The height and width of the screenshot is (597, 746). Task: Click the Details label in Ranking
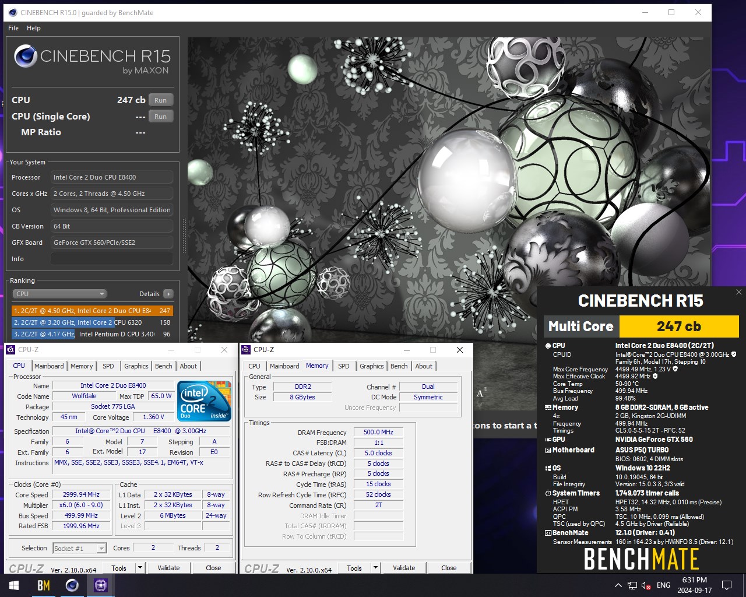tap(149, 294)
